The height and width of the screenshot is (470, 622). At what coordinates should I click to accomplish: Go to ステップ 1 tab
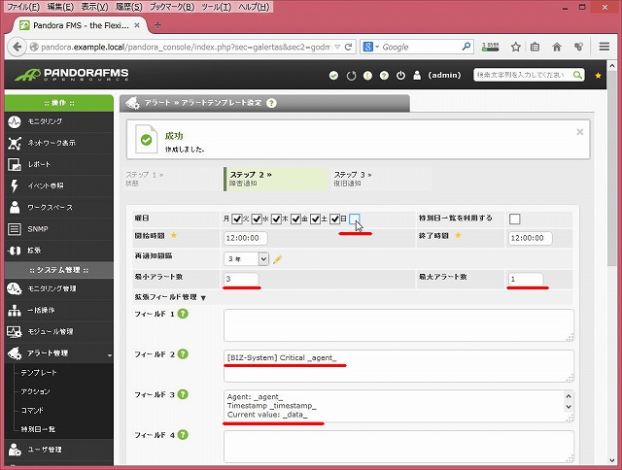click(x=173, y=179)
